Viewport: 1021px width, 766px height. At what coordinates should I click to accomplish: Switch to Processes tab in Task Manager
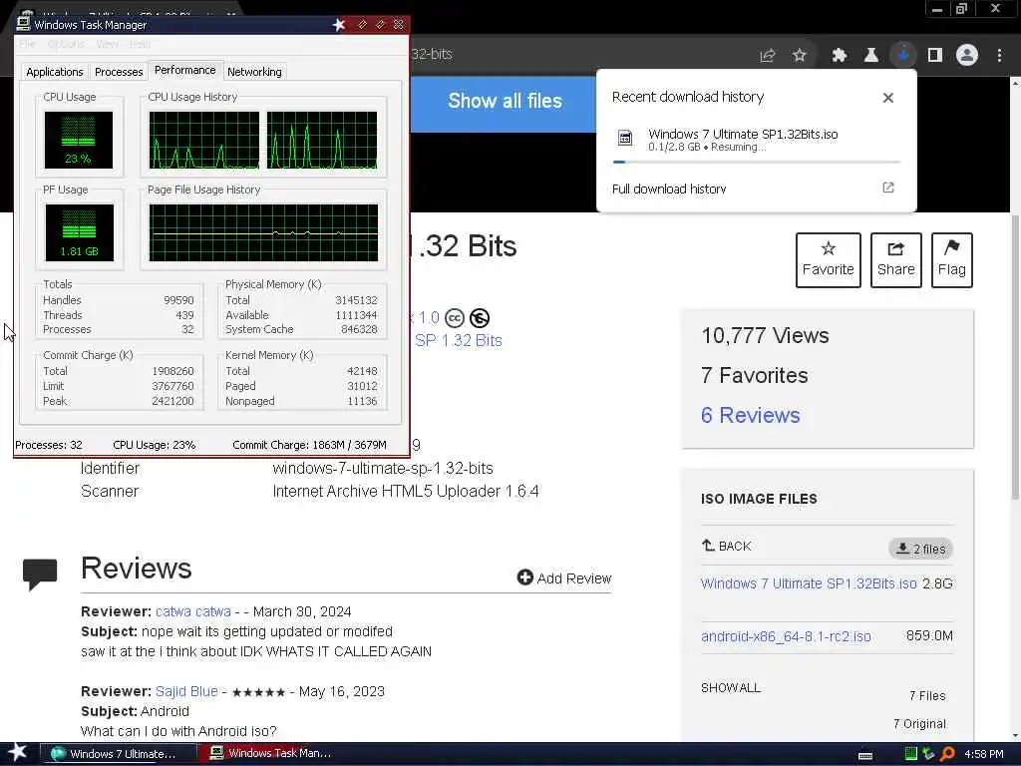tap(119, 72)
